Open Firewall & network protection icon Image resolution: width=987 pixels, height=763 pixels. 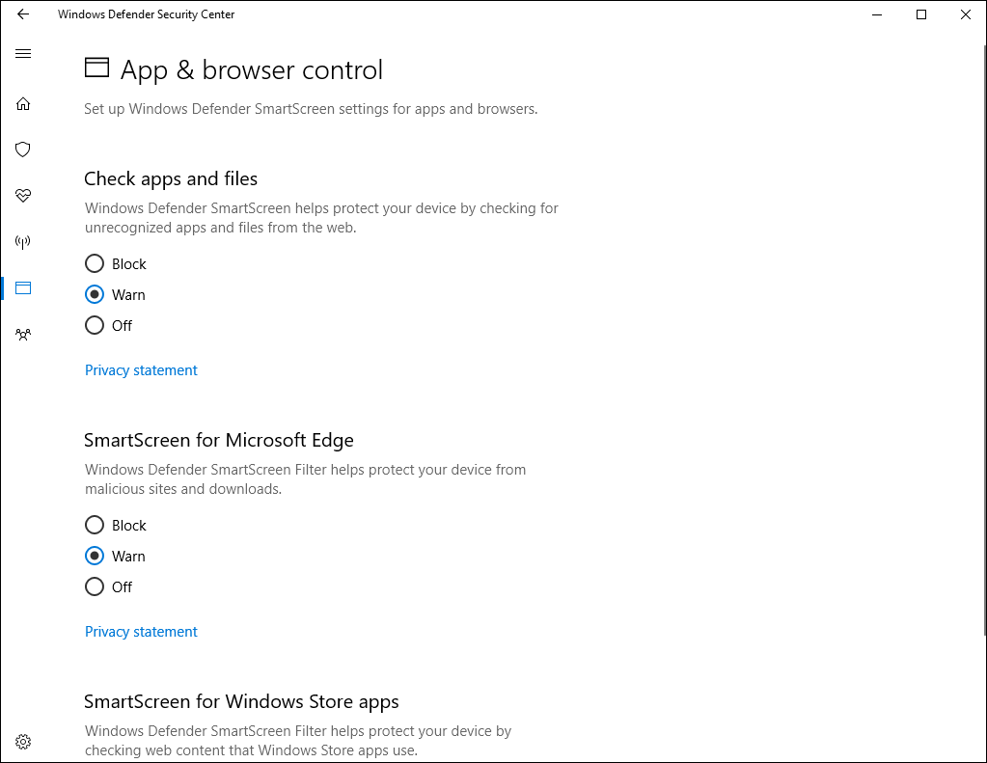22,241
